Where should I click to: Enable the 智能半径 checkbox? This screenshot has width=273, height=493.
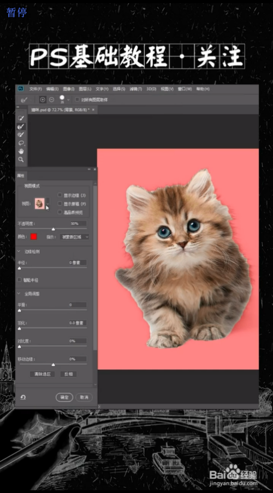coord(20,280)
